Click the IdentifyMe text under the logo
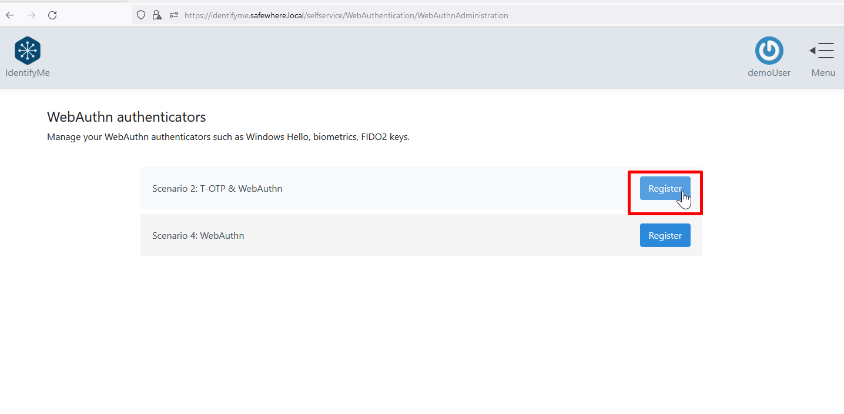This screenshot has width=844, height=414. [x=28, y=73]
